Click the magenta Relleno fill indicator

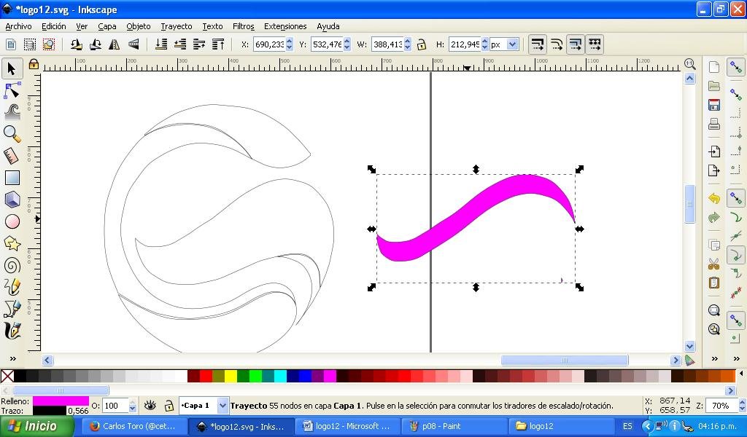pyautogui.click(x=61, y=401)
